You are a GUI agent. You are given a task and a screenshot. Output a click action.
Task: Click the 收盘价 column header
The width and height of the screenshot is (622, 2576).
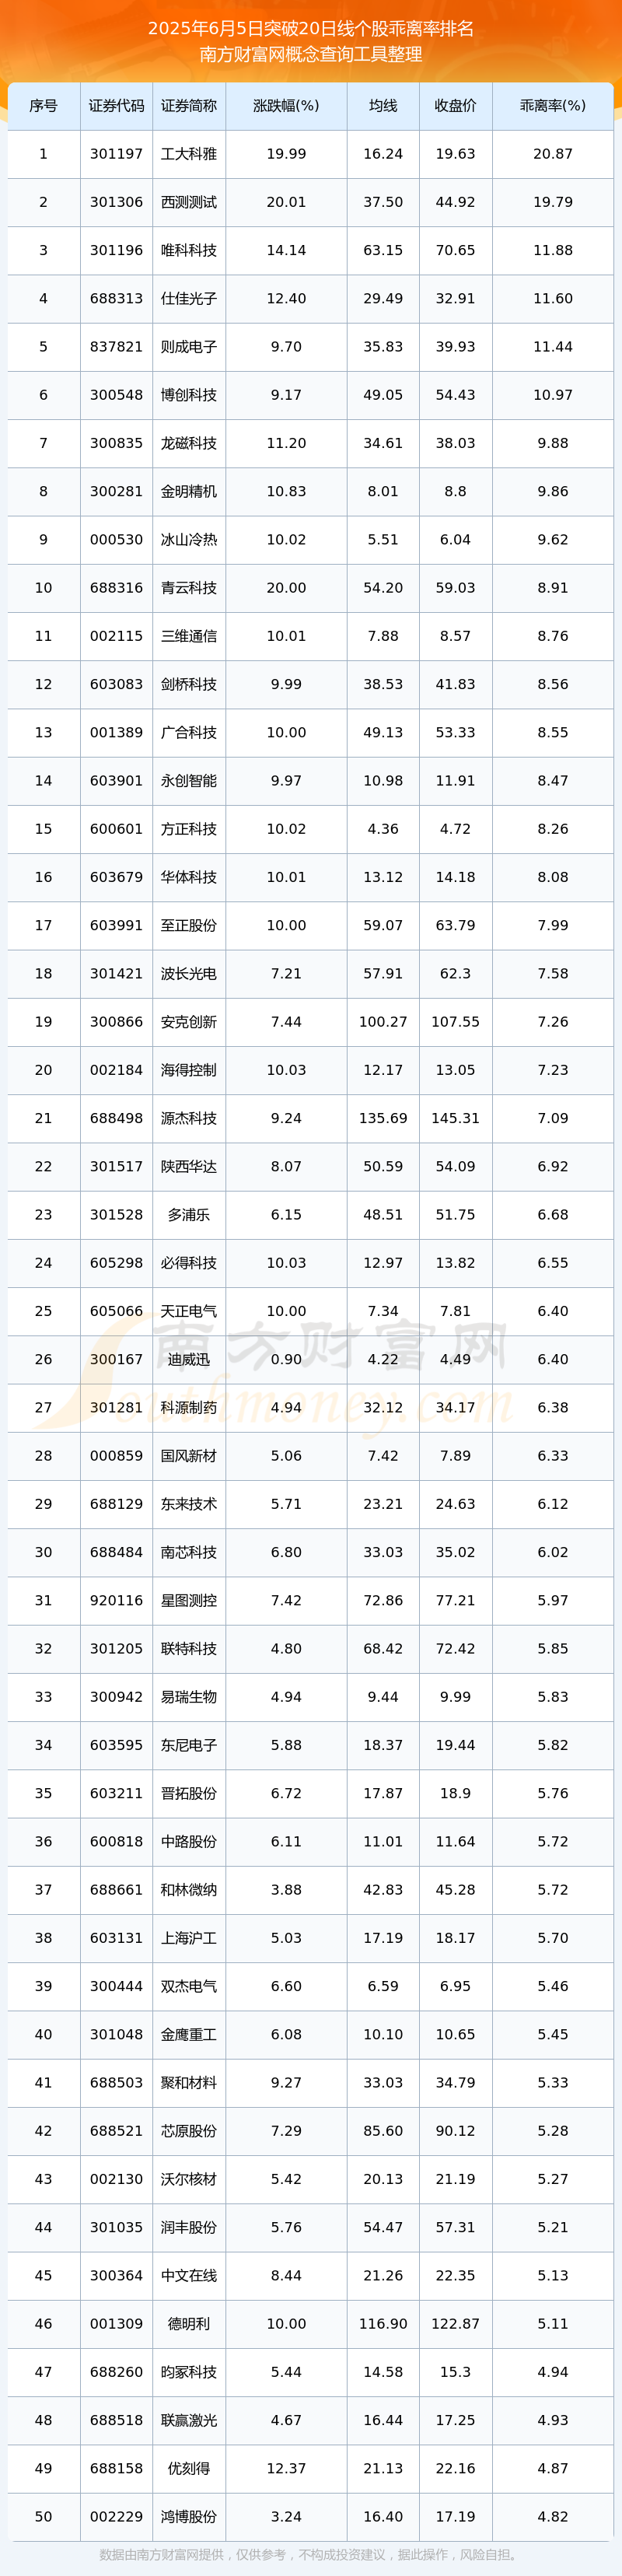coord(455,105)
